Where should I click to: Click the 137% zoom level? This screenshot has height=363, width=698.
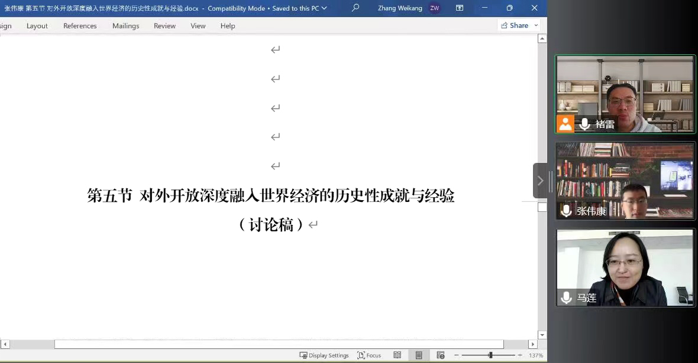[536, 355]
